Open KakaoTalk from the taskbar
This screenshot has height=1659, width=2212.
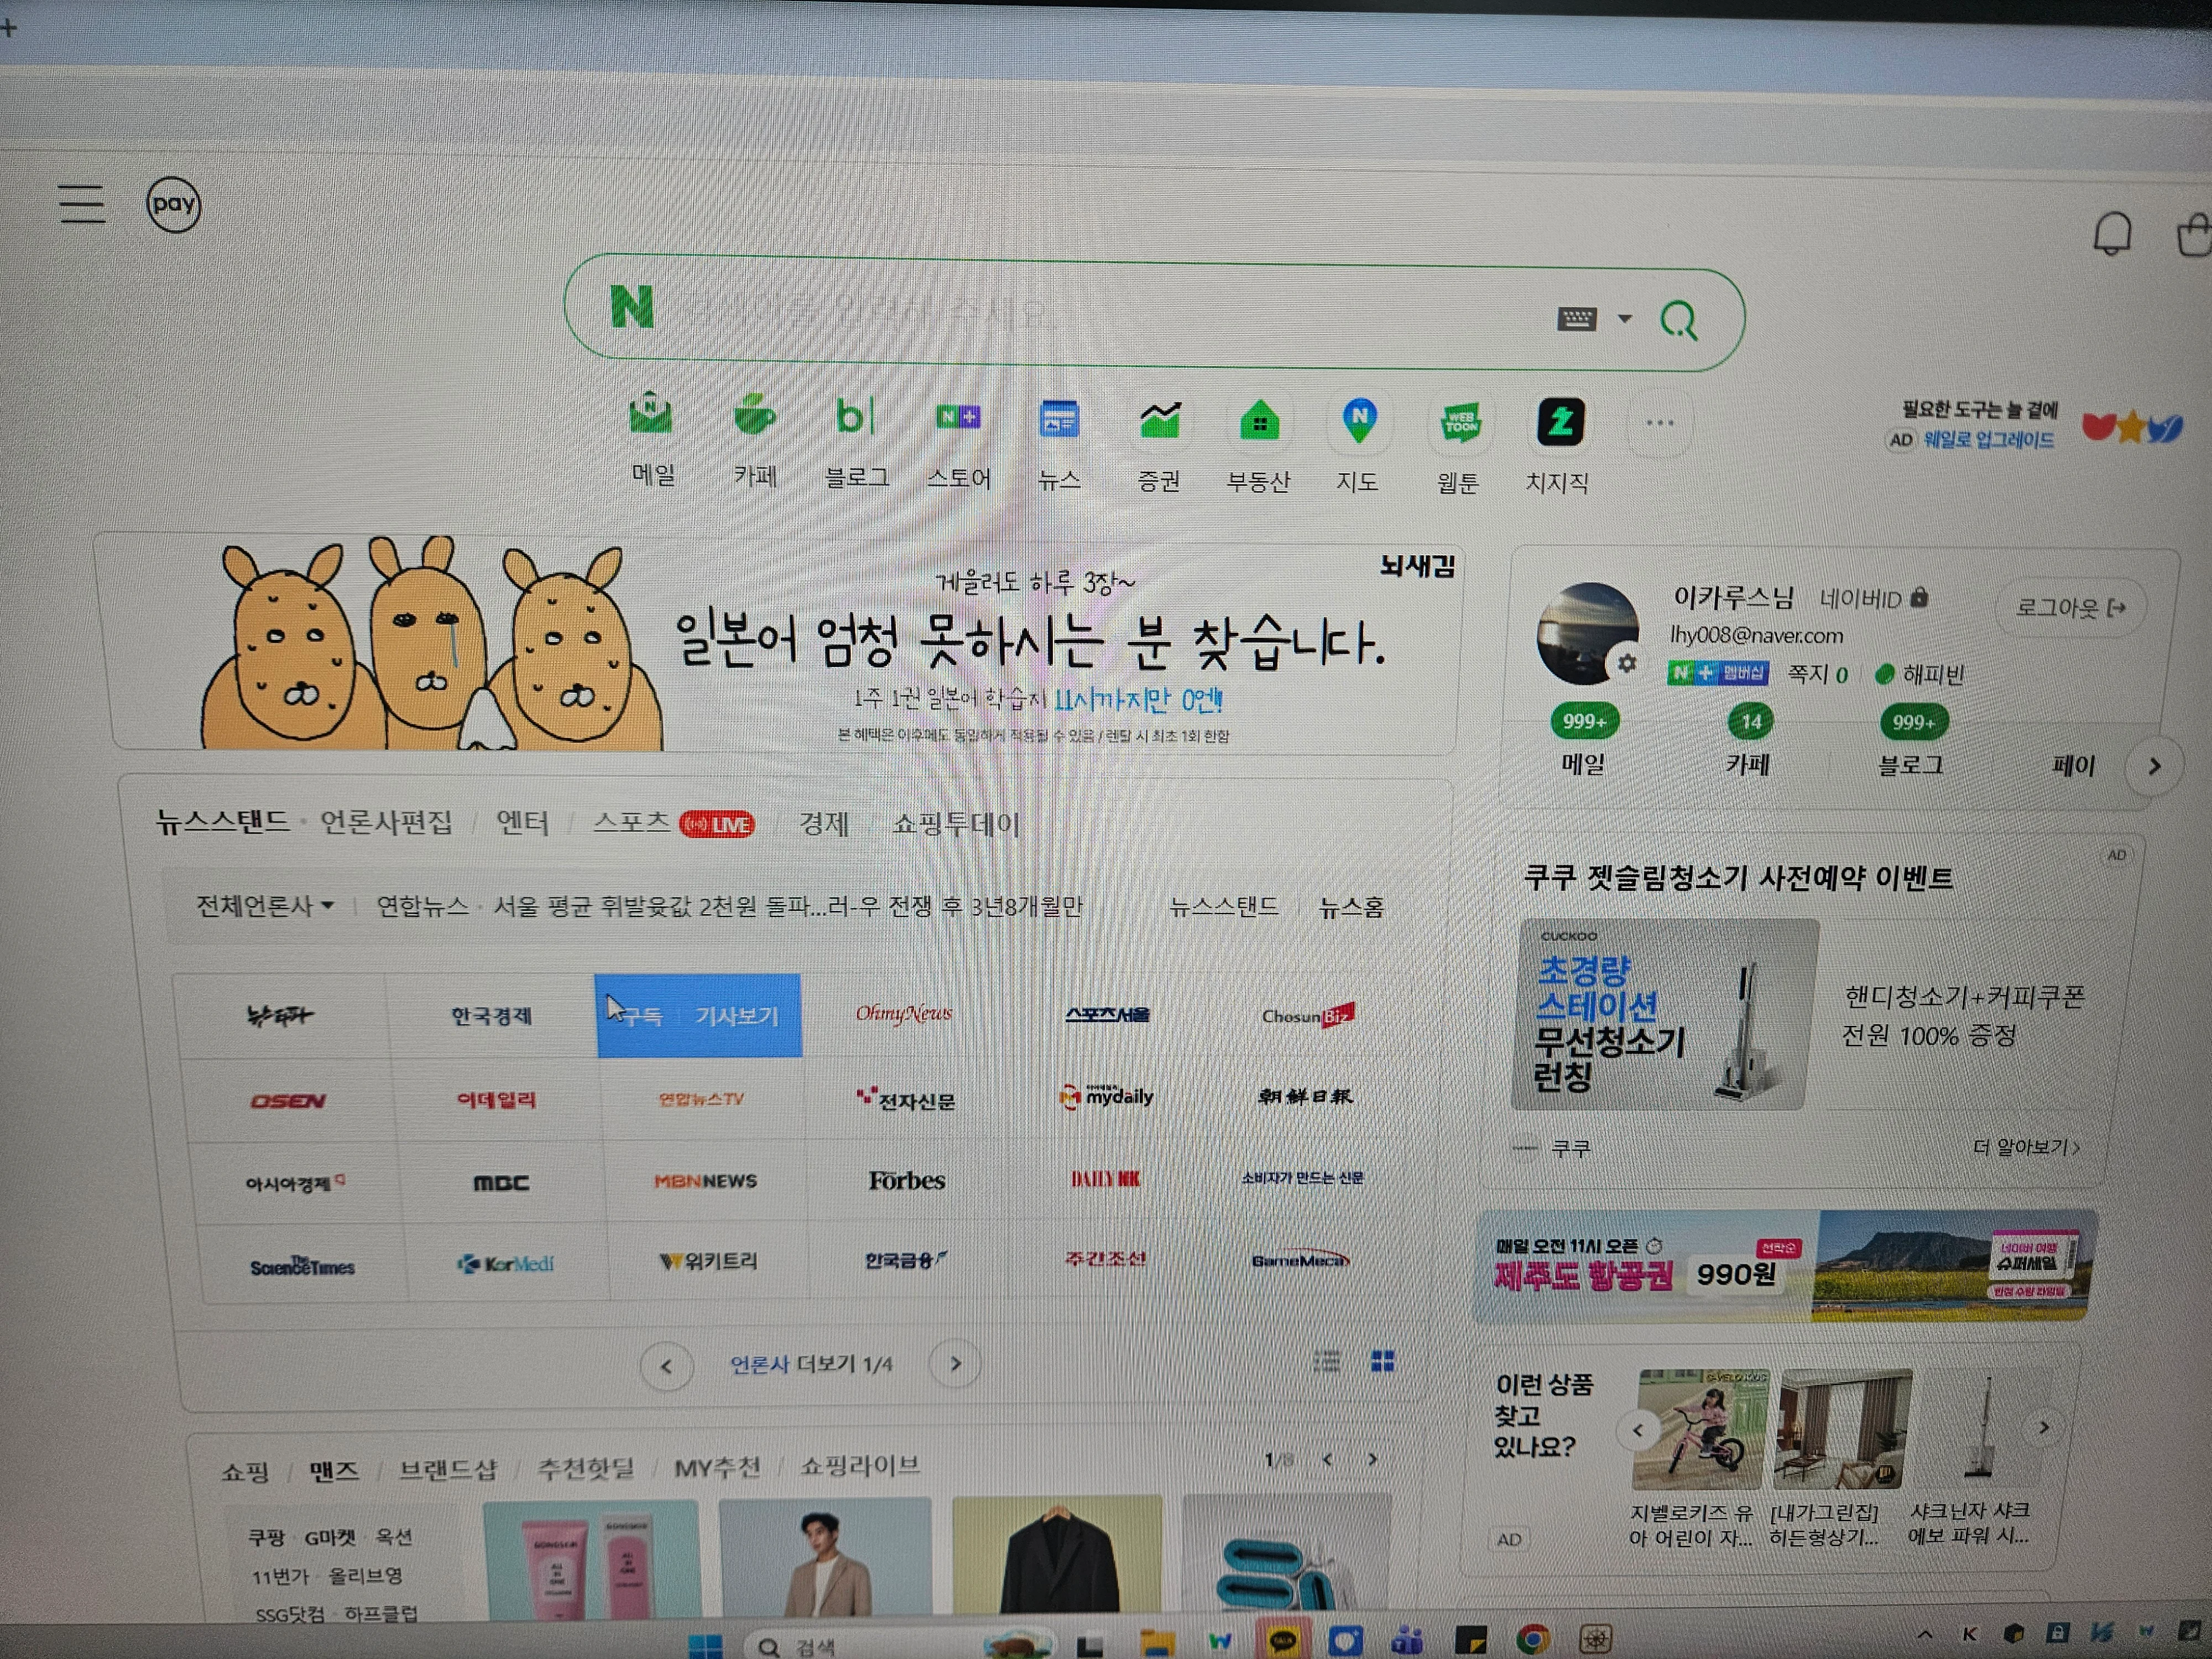pyautogui.click(x=1283, y=1641)
